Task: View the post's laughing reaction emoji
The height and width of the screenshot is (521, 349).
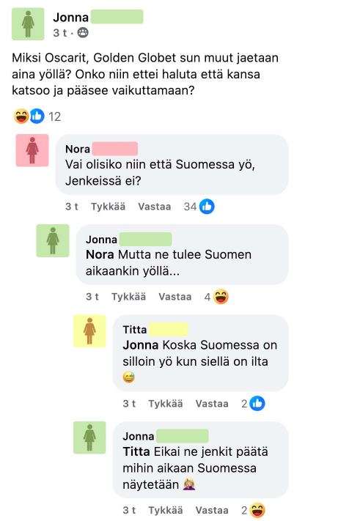Action: coord(21,117)
